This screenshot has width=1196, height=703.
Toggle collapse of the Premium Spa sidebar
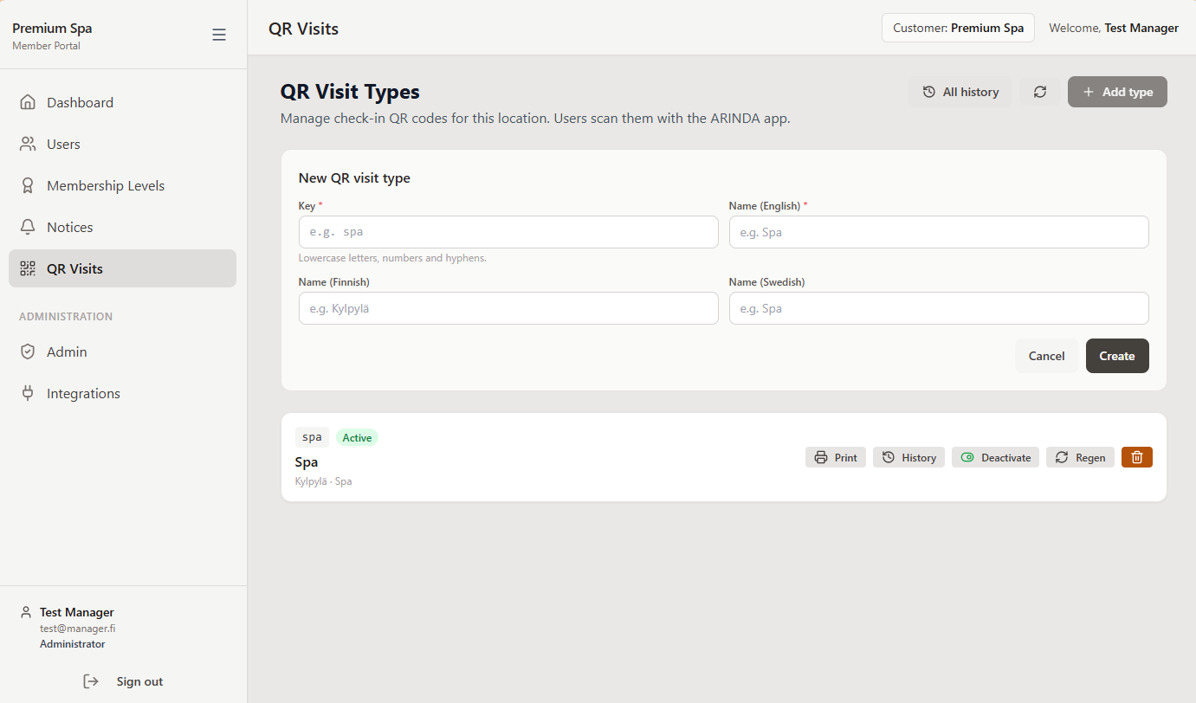[219, 35]
